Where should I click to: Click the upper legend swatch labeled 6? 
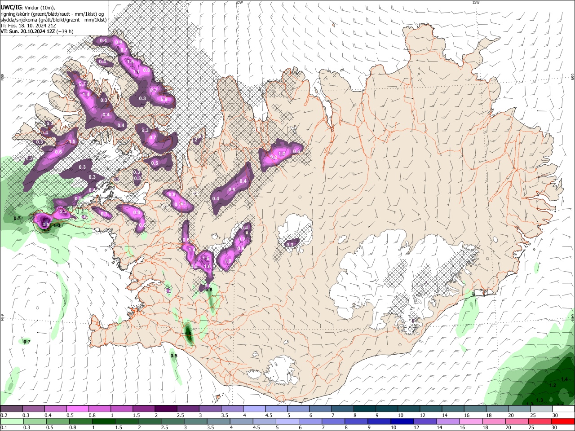[x=320, y=409]
